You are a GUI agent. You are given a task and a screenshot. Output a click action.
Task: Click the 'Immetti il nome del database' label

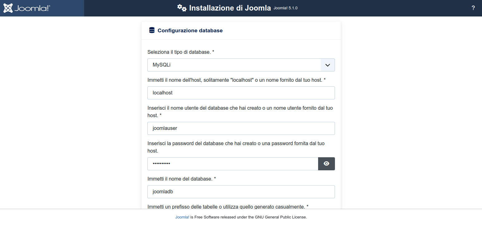182,179
